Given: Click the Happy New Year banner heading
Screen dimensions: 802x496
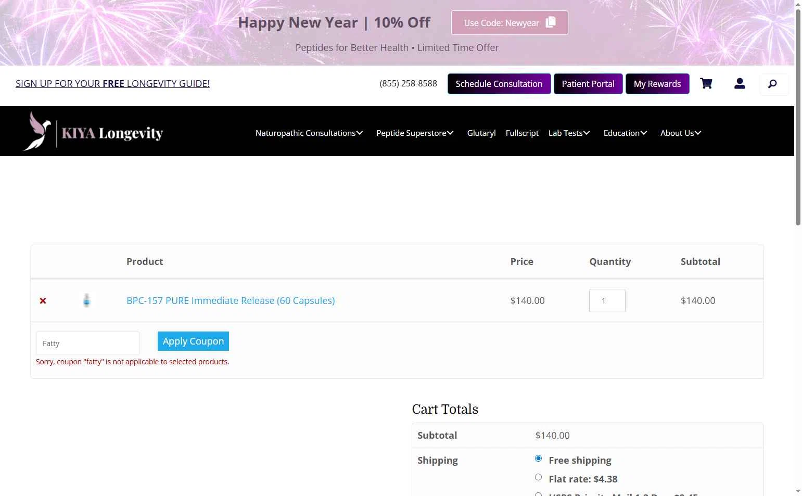Looking at the screenshot, I should [x=334, y=22].
